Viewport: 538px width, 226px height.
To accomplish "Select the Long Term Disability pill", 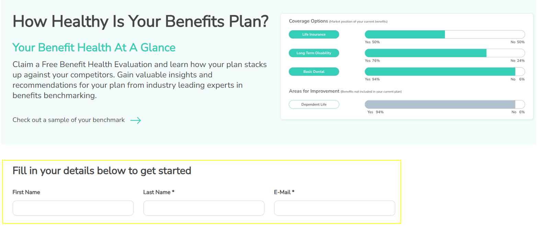I will coord(314,53).
